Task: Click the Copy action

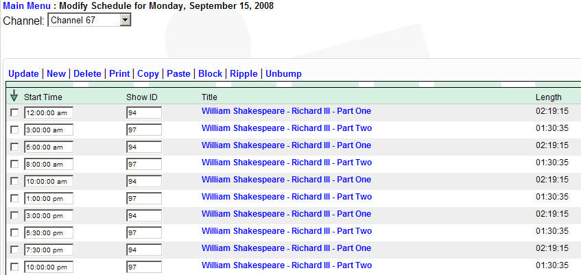Action: pos(148,73)
